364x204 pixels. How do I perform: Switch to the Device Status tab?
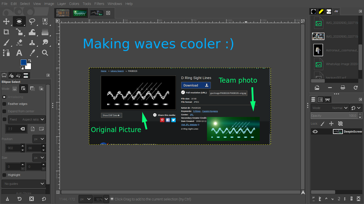click(11, 76)
